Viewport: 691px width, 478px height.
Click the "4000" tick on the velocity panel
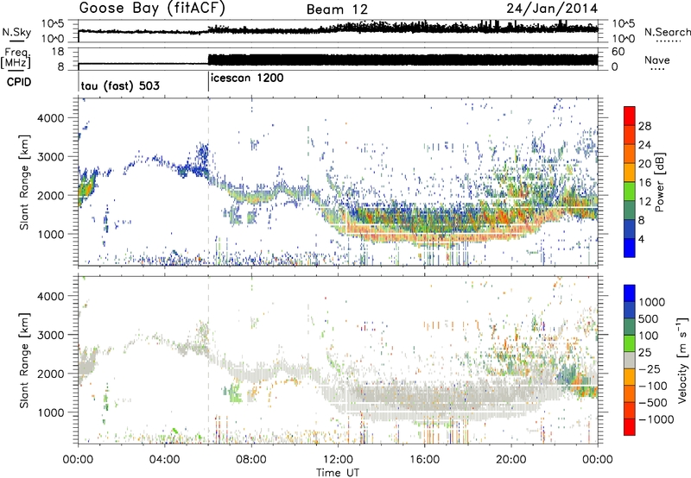49,297
